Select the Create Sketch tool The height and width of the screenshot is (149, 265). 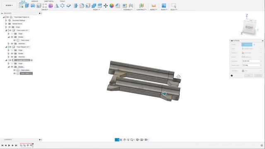pyautogui.click(x=21, y=5)
